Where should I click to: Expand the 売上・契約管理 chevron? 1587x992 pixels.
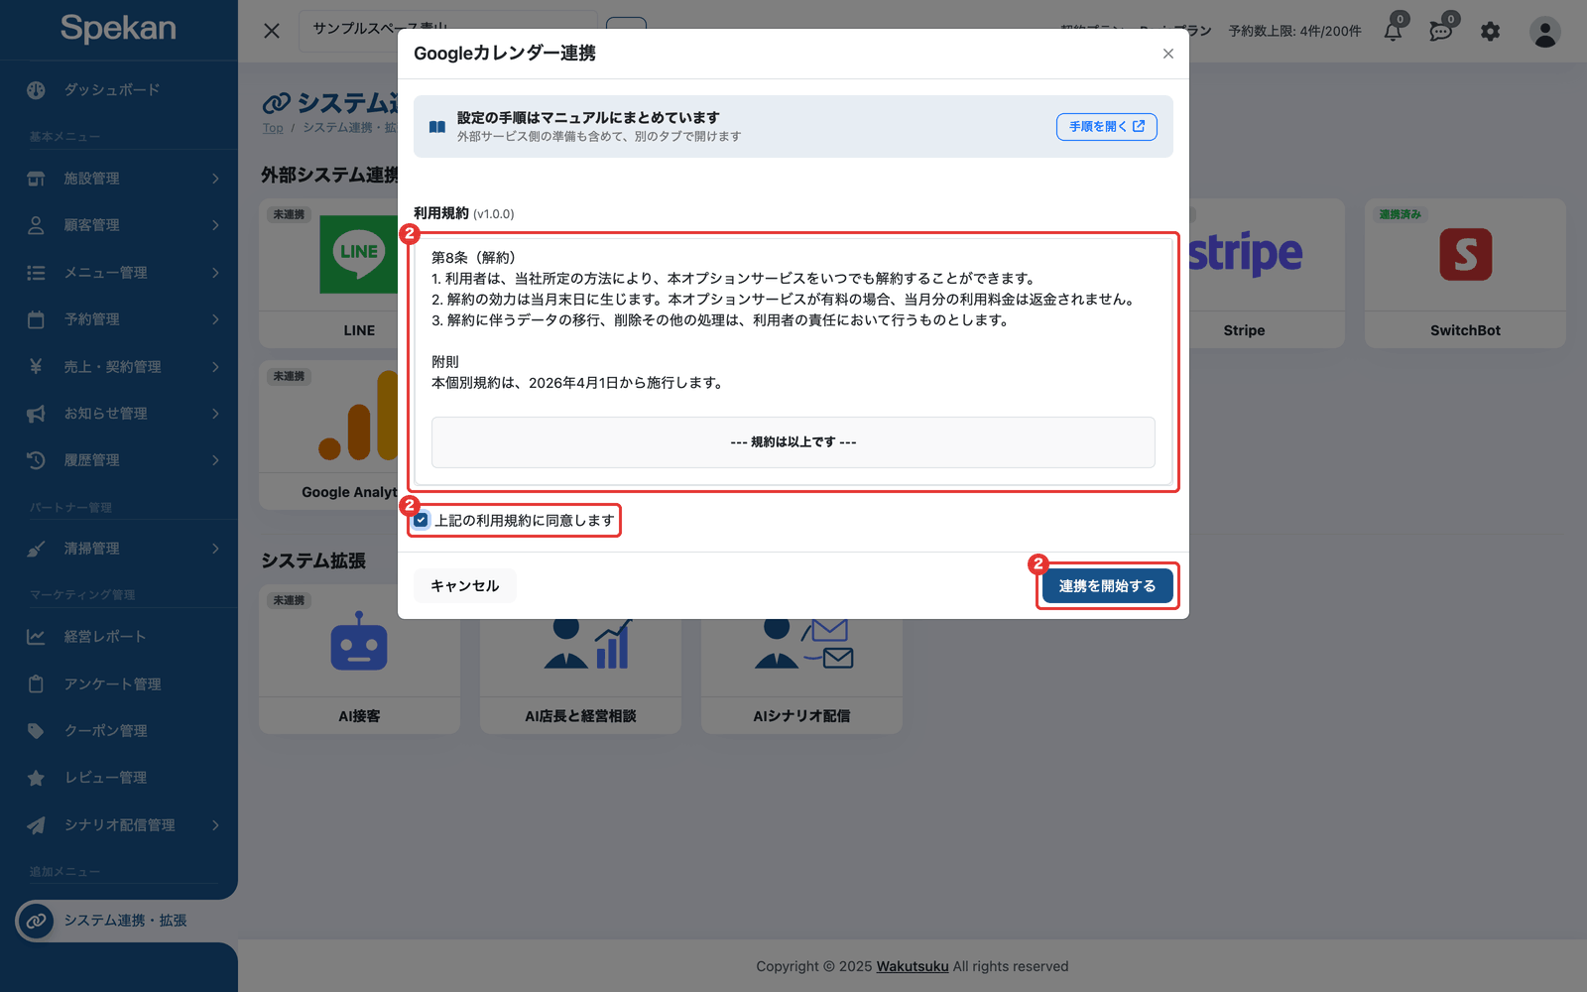point(215,367)
